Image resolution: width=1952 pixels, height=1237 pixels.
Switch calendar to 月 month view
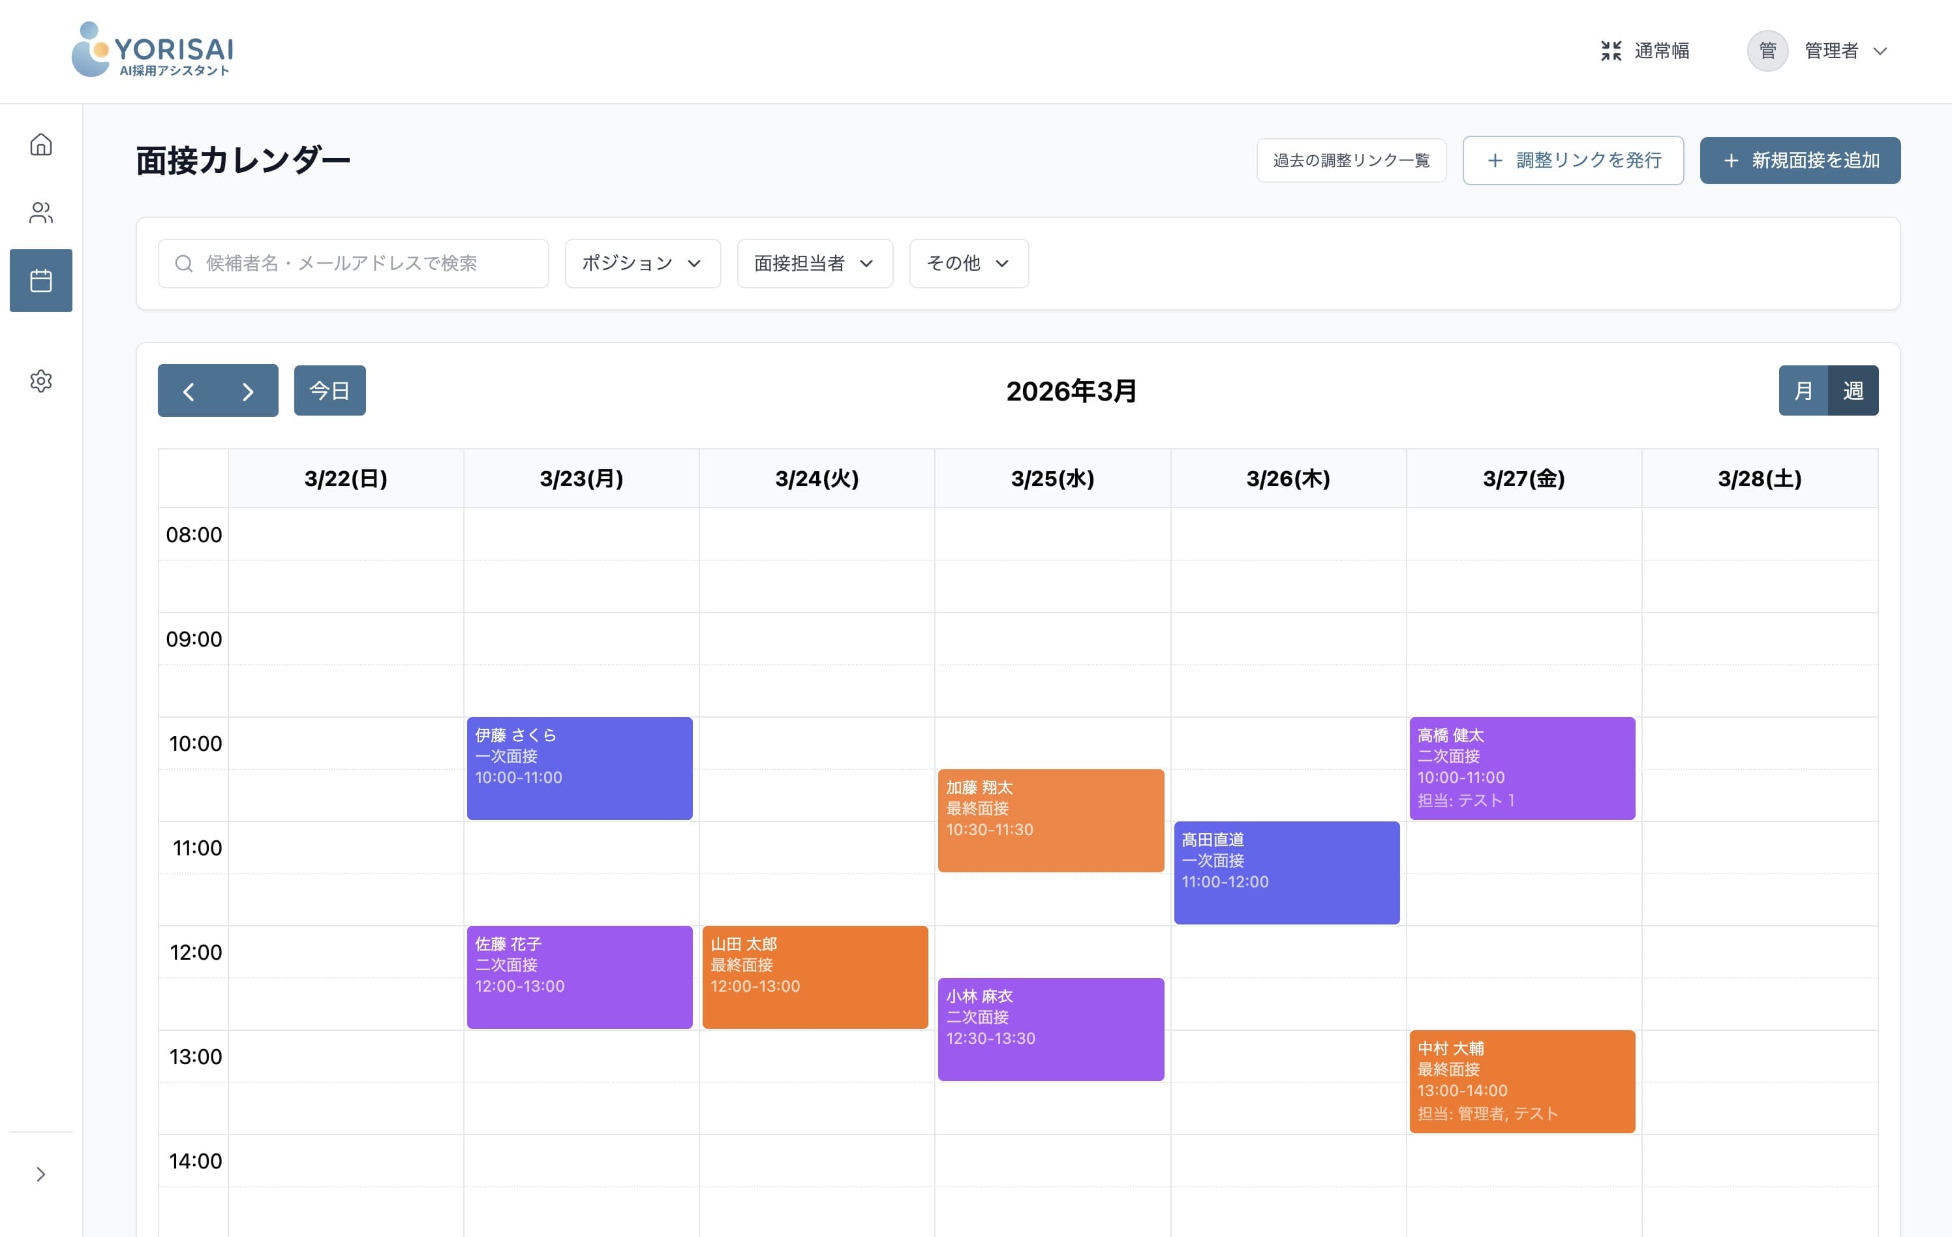point(1803,391)
